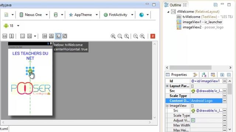The height and width of the screenshot is (132, 236).
Task: Collapse the ImageView property group
Action: coord(167,106)
